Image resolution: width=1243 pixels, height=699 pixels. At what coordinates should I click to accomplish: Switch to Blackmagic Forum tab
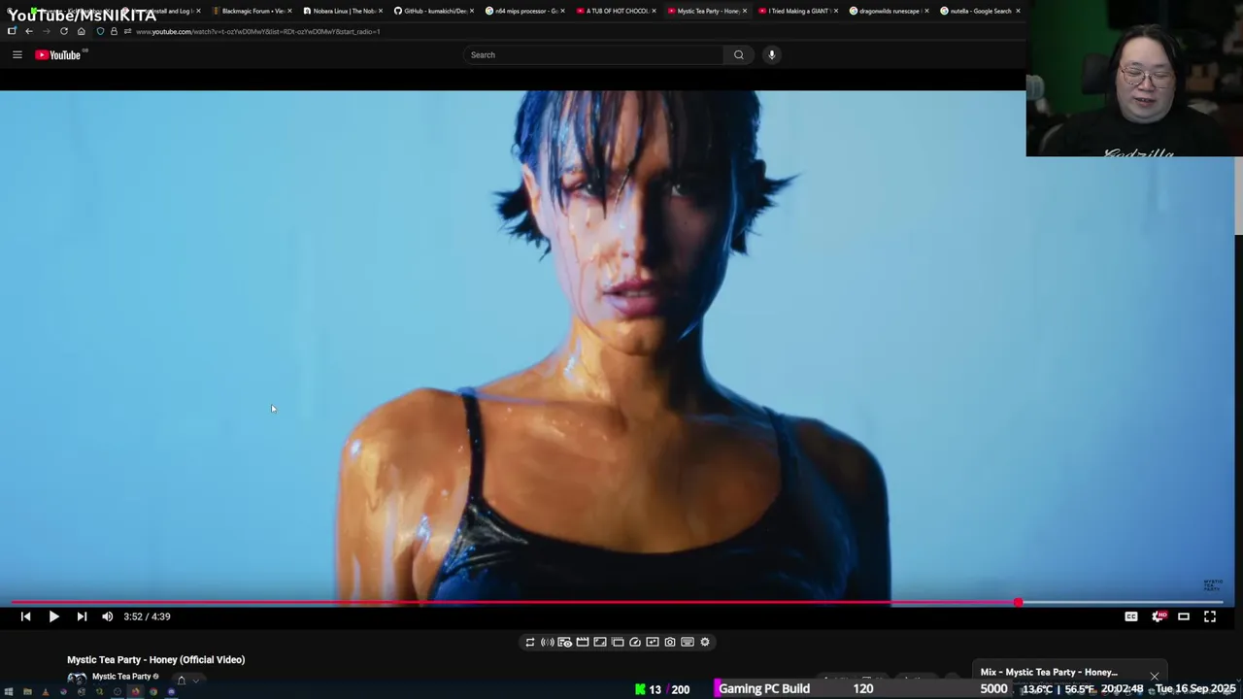[252, 11]
